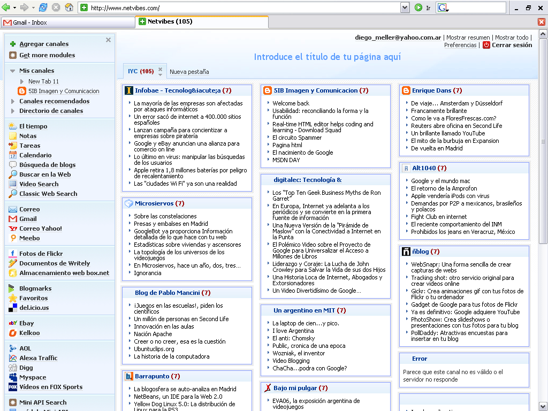
Task: Click the green plus Agregar canales icon
Action: [13, 44]
